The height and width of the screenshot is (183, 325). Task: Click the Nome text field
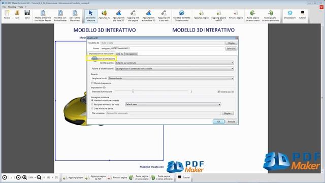click(x=162, y=48)
